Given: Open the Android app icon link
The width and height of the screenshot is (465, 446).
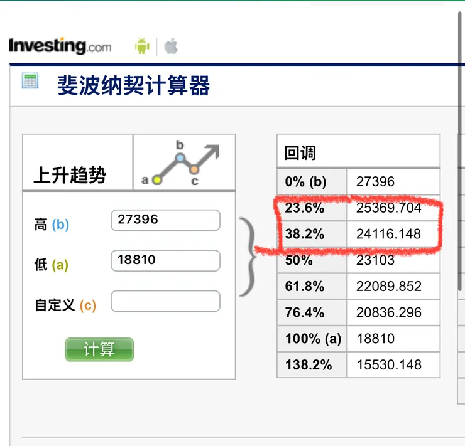Looking at the screenshot, I should [x=142, y=46].
